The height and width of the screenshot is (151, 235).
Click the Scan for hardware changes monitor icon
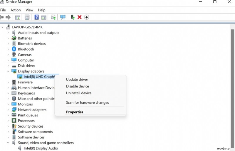(63, 17)
